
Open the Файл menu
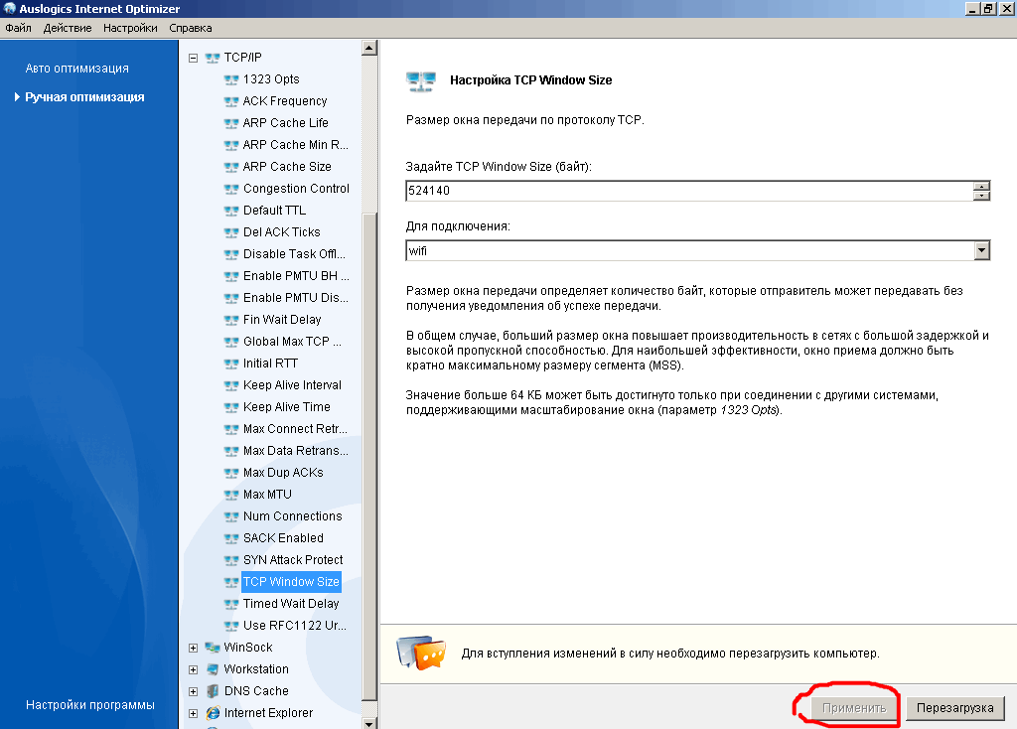pos(18,28)
